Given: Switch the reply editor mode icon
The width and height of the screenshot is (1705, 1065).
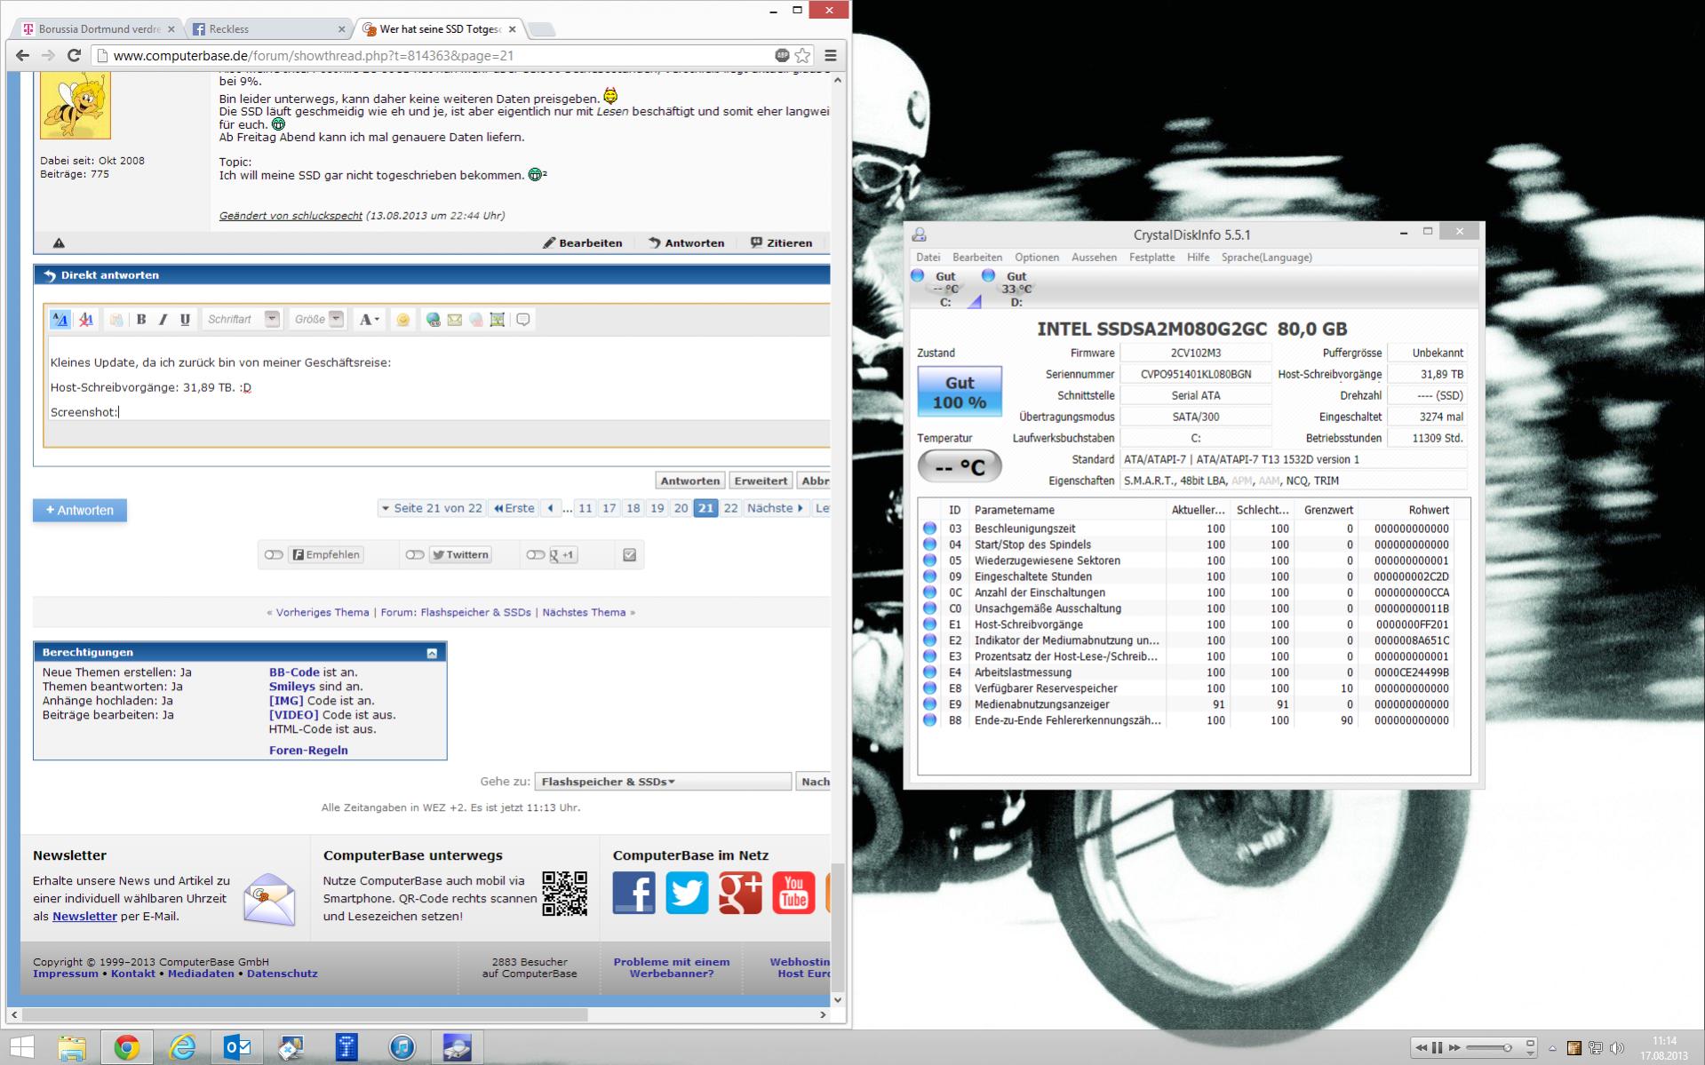Looking at the screenshot, I should 60,320.
